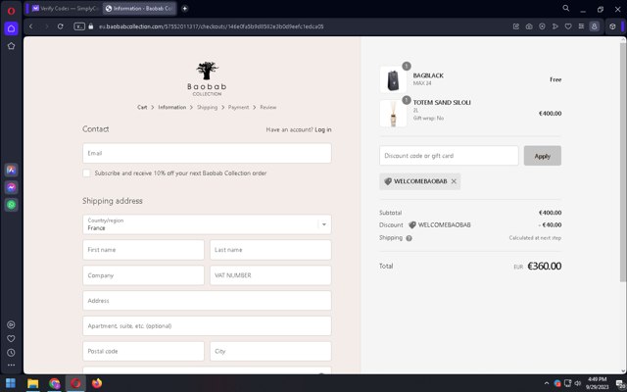Focus the Last name field
The image size is (627, 392).
point(270,250)
